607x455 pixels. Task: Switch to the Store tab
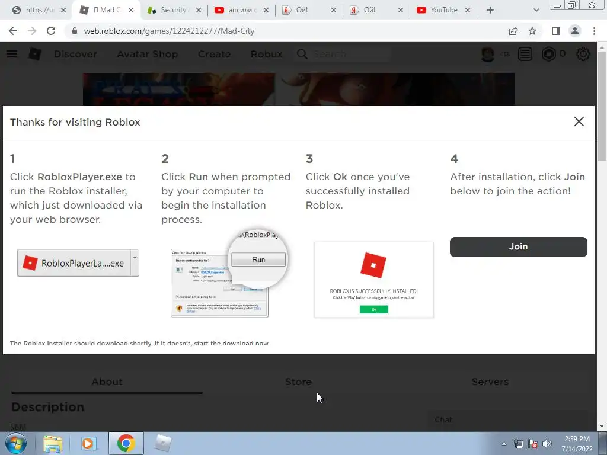[x=299, y=382]
